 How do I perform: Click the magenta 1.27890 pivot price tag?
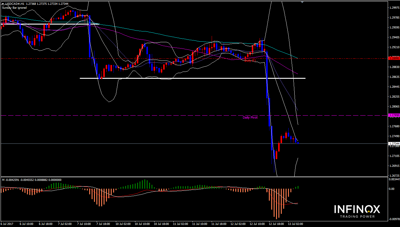tap(394, 115)
